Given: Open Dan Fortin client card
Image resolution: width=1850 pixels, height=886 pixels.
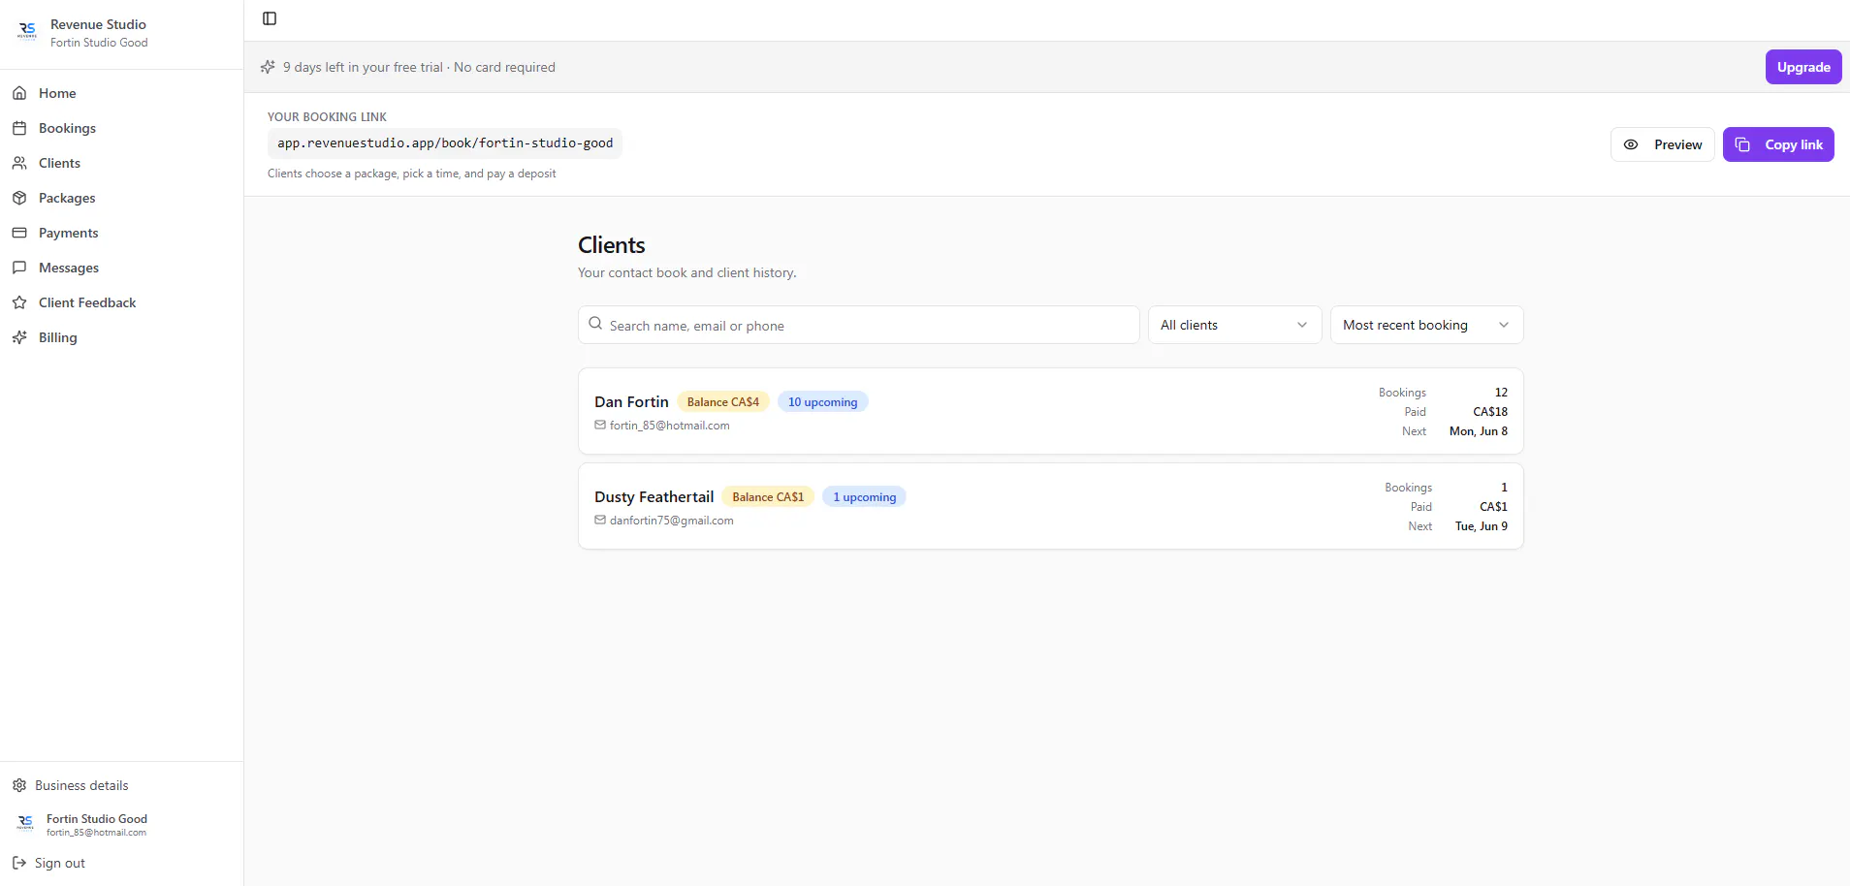Looking at the screenshot, I should [x=1050, y=411].
